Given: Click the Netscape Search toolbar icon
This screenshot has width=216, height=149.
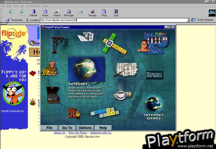Looking at the screenshot, I should (57, 13).
